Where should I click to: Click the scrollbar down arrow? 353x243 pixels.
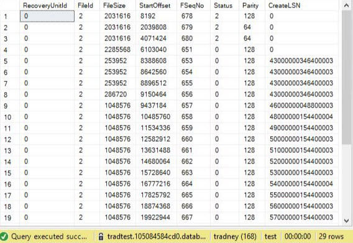click(346, 221)
